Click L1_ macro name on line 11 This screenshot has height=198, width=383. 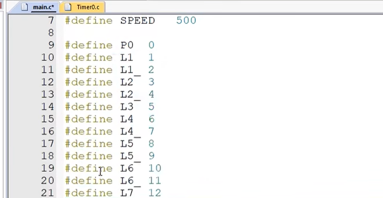point(130,70)
